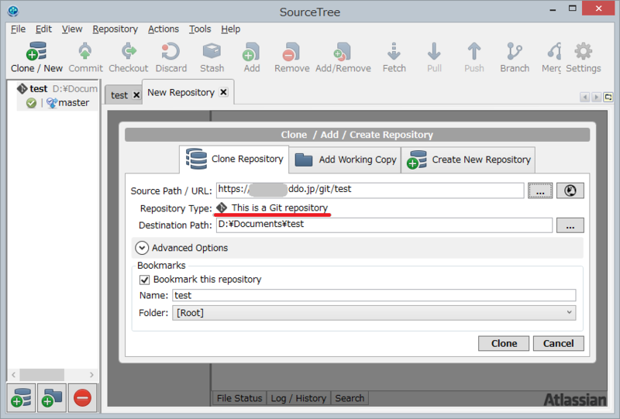Open the Actions menu
The height and width of the screenshot is (419, 620).
[x=164, y=29]
